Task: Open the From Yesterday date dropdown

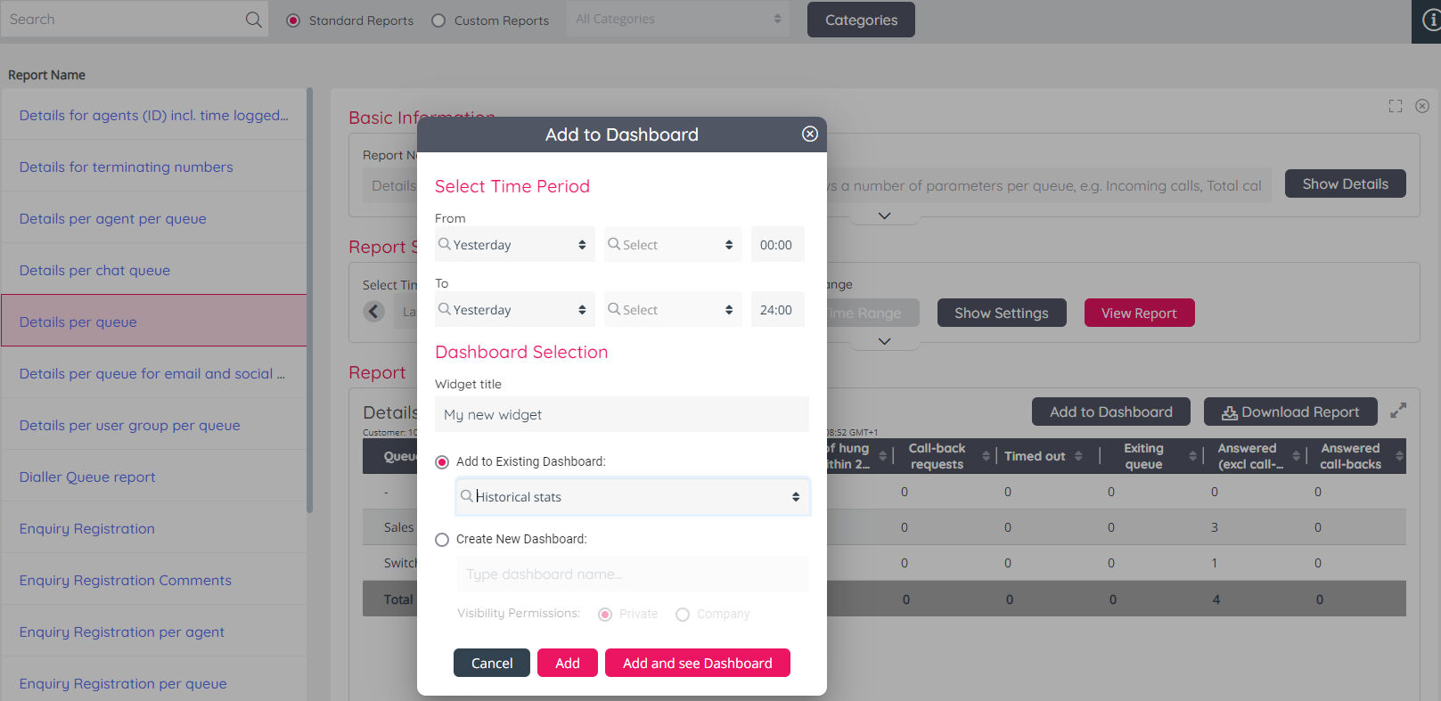Action: click(513, 245)
